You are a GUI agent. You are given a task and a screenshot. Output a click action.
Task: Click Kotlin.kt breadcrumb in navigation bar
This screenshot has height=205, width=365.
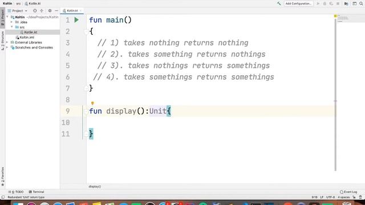click(x=33, y=3)
